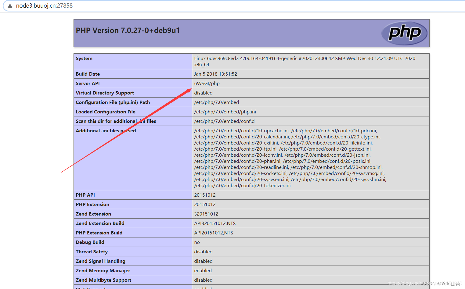The image size is (465, 289).
Task: Click the 20151012 value for PHP Extension
Action: 205,205
